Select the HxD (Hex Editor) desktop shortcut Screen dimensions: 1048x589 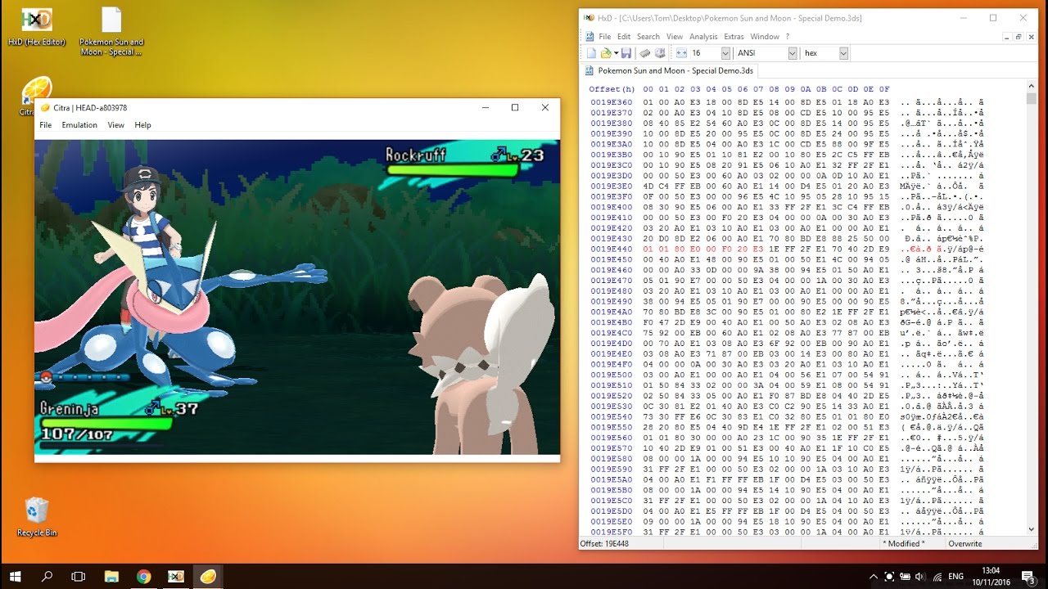pos(37,27)
